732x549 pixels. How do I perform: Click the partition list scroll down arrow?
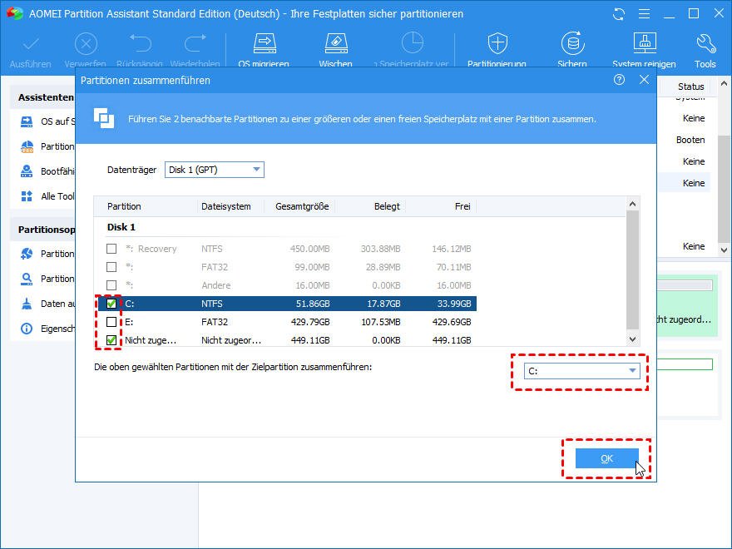(632, 339)
